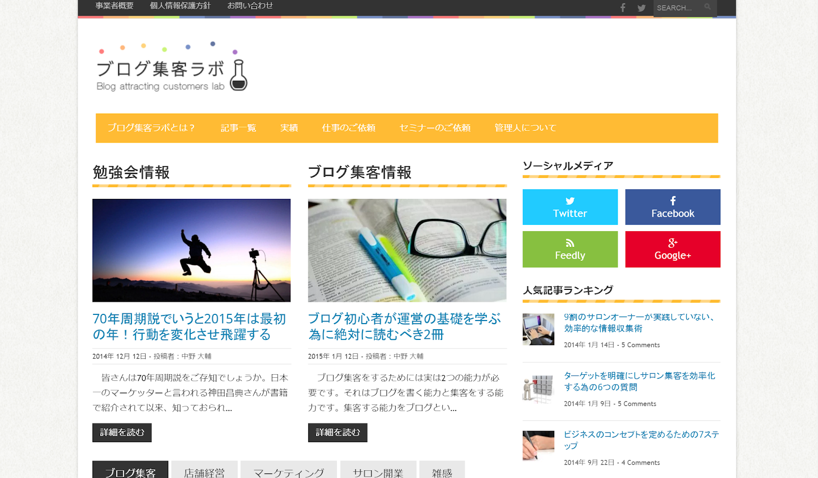This screenshot has height=478, width=818.
Task: Open the blue Twitter social button
Action: (x=570, y=207)
